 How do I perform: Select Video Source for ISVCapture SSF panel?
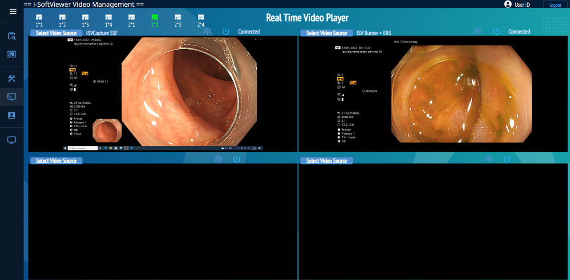point(56,33)
